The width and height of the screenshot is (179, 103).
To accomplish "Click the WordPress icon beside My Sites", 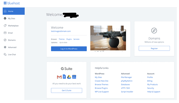I will 5,19.
